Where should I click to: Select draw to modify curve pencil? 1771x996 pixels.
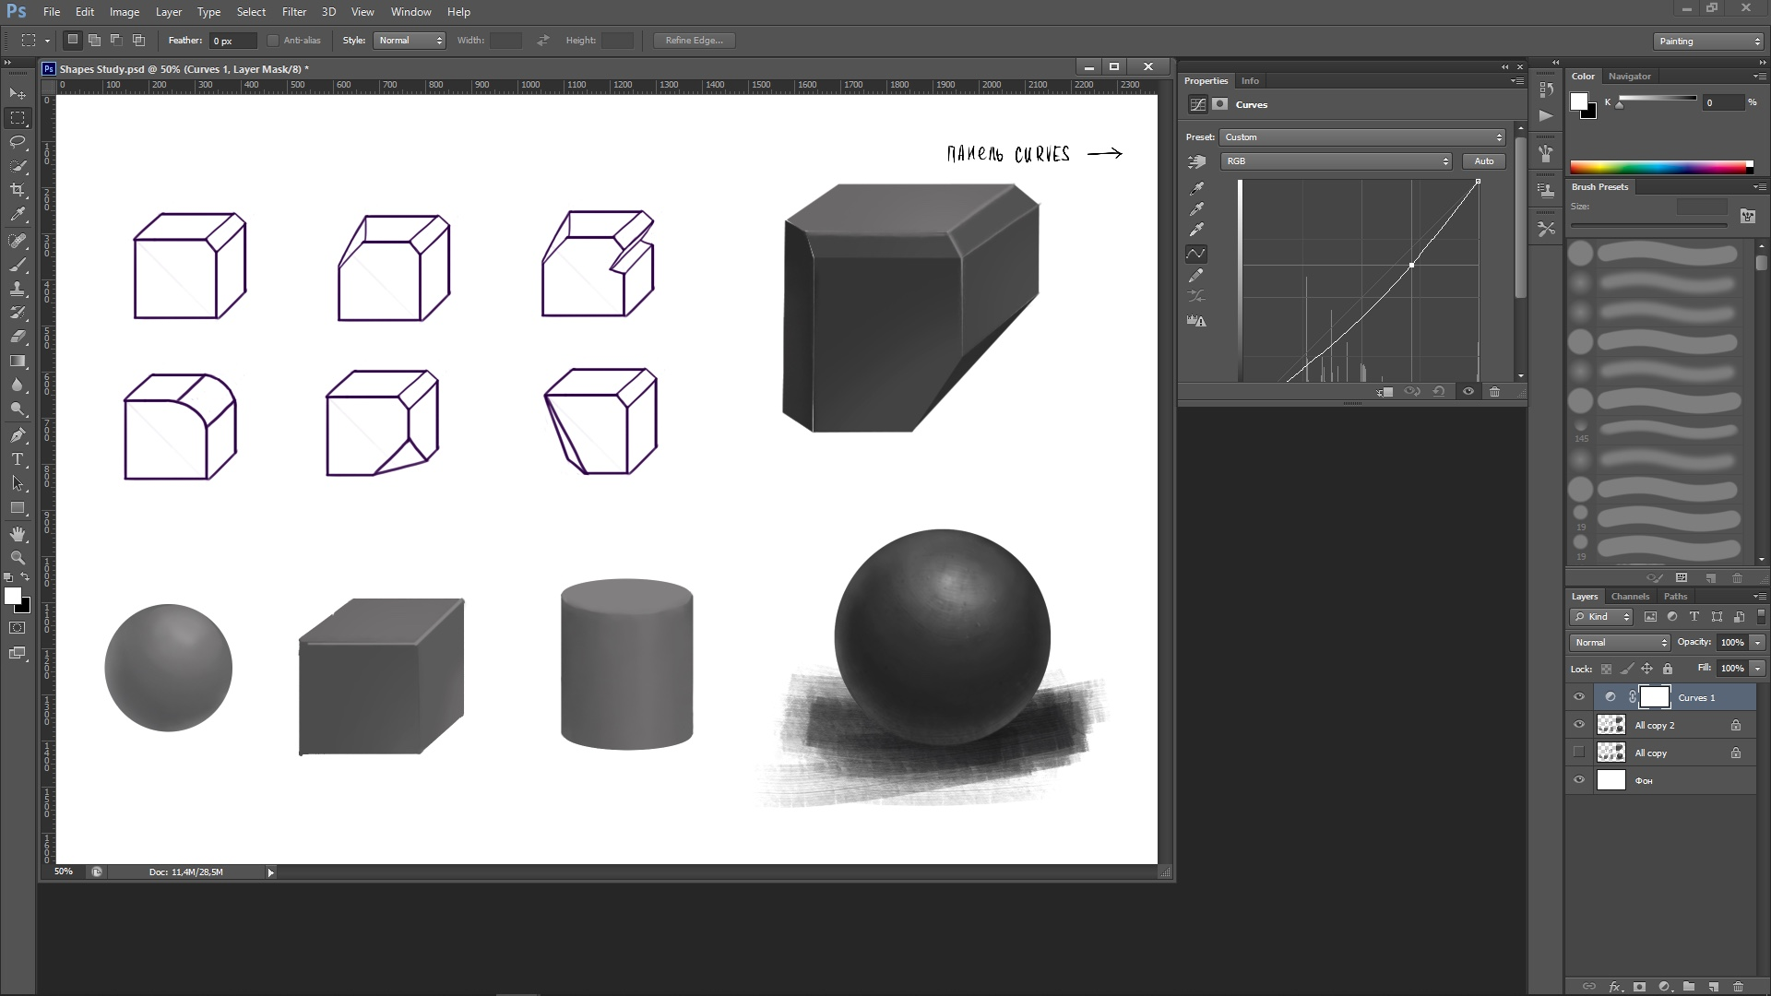(x=1196, y=276)
